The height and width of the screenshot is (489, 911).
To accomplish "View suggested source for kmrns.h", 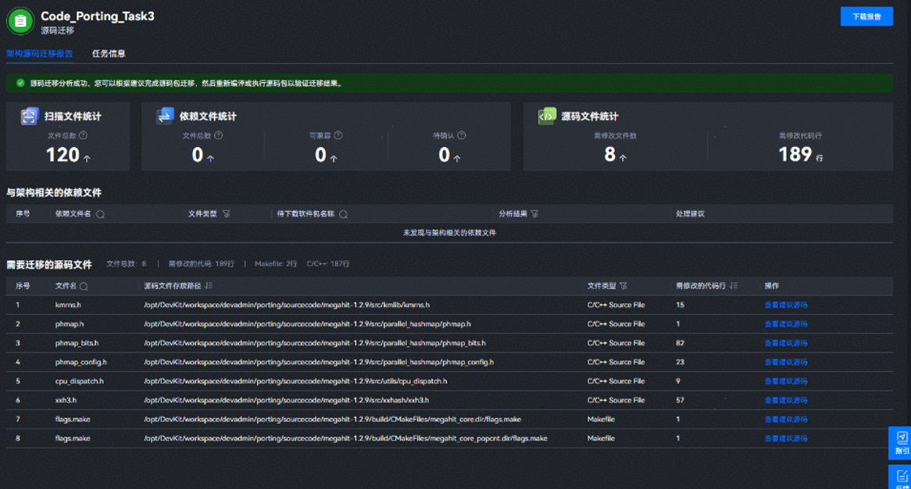I will point(785,305).
